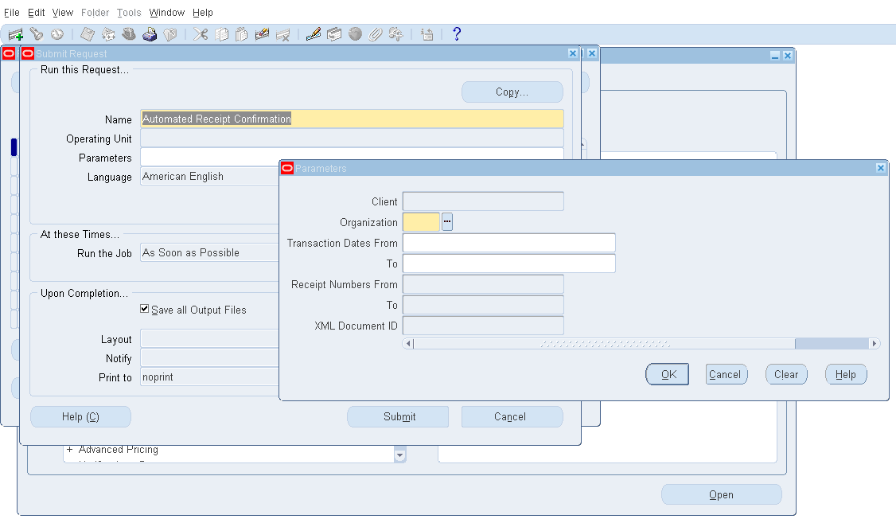Click the Copy toolbar icon
This screenshot has height=523, width=896.
[x=221, y=34]
